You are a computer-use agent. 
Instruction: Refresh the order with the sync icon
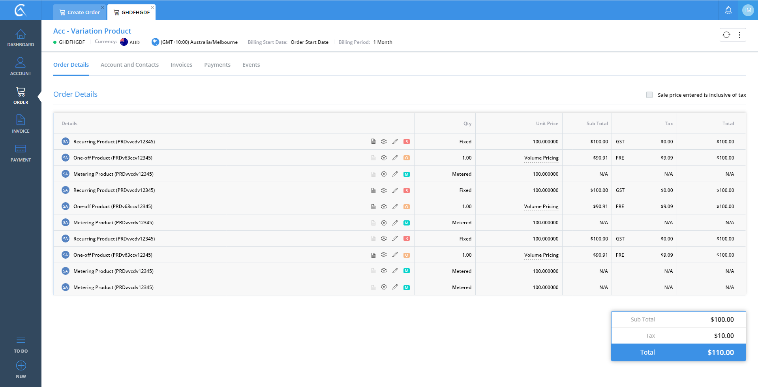726,35
